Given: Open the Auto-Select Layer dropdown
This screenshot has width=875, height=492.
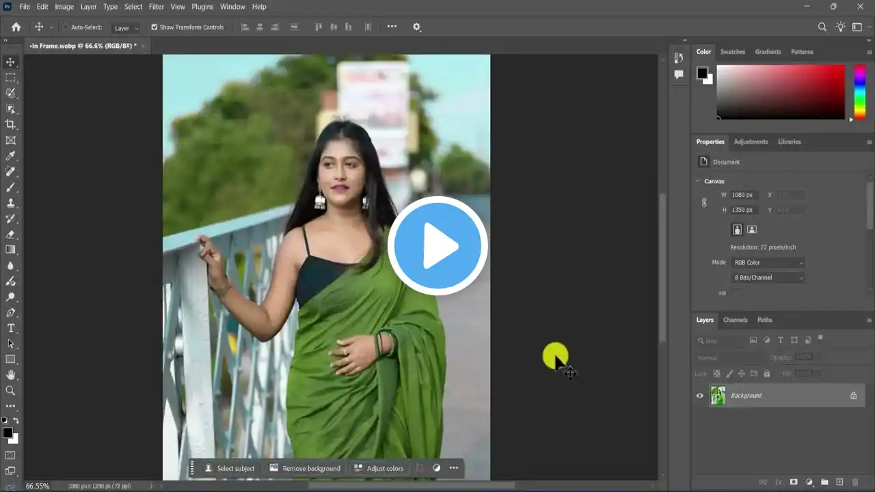Looking at the screenshot, I should pyautogui.click(x=126, y=28).
